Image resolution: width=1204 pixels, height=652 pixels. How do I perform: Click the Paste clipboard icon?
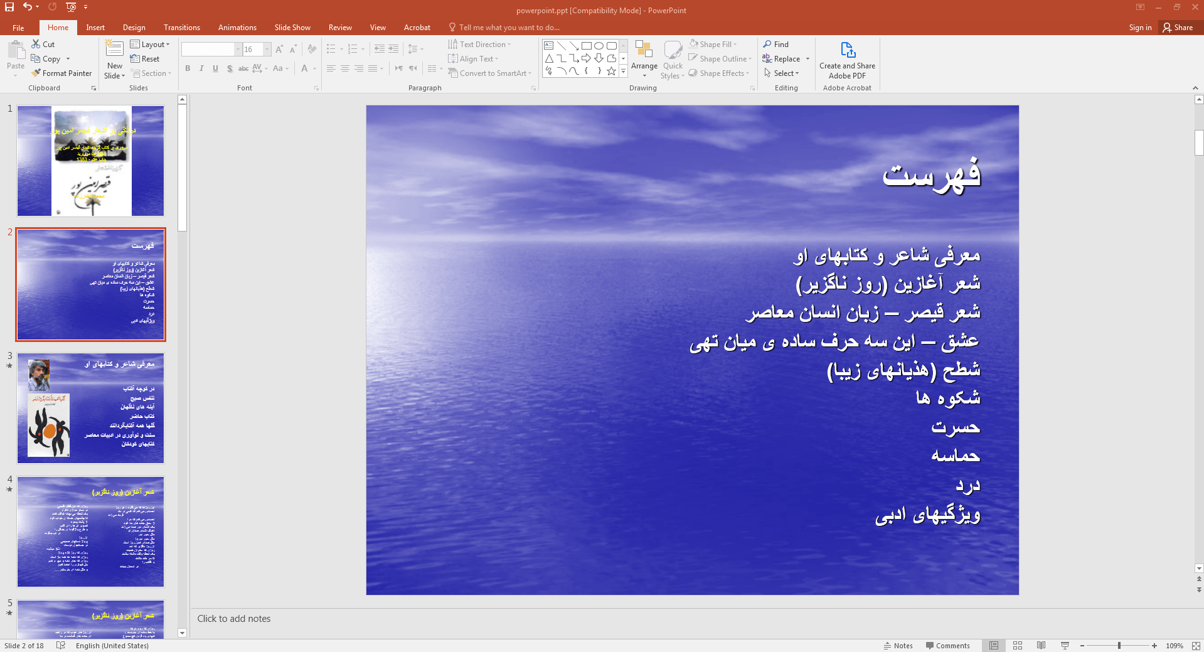[x=16, y=50]
